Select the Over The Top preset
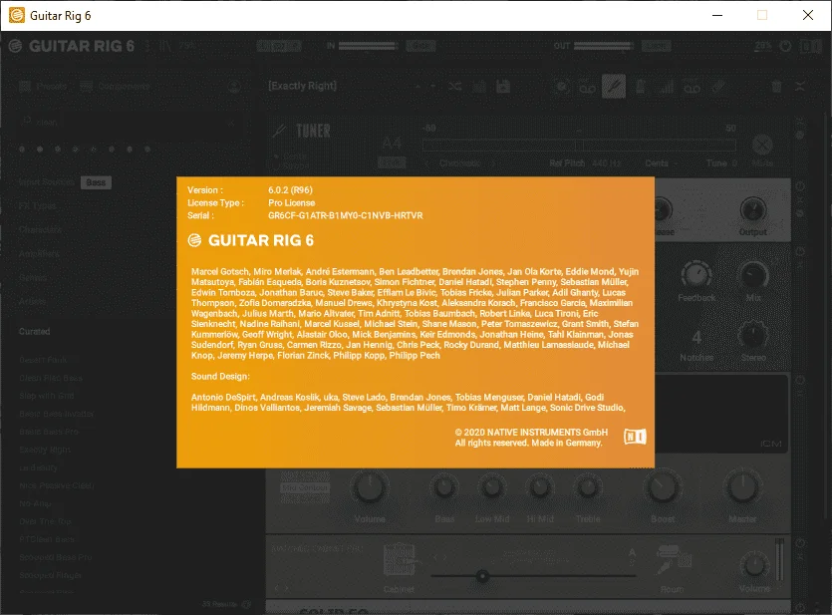This screenshot has width=832, height=615. tap(45, 521)
